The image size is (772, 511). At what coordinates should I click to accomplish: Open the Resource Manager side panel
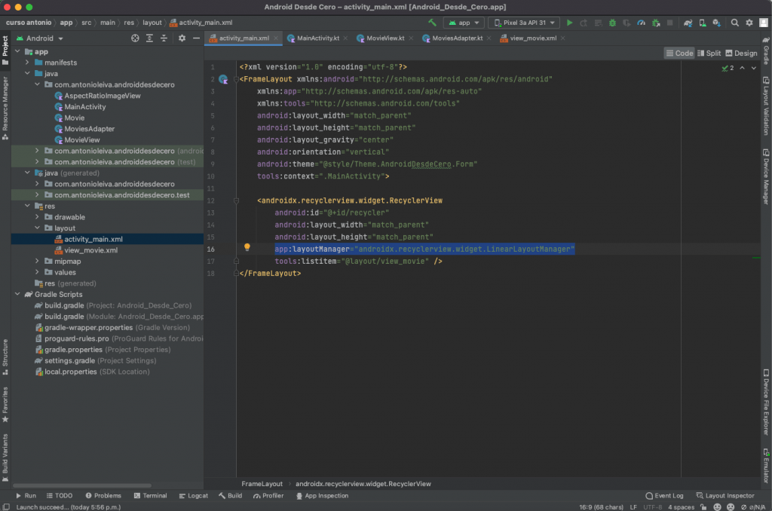click(x=5, y=108)
